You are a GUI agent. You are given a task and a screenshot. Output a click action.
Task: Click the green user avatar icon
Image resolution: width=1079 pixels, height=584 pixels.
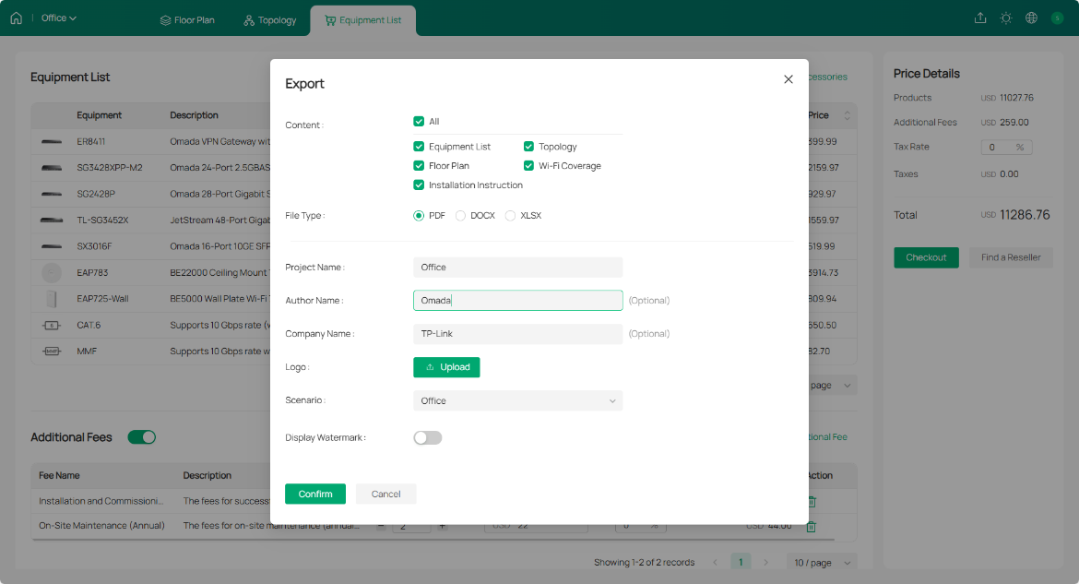point(1057,18)
